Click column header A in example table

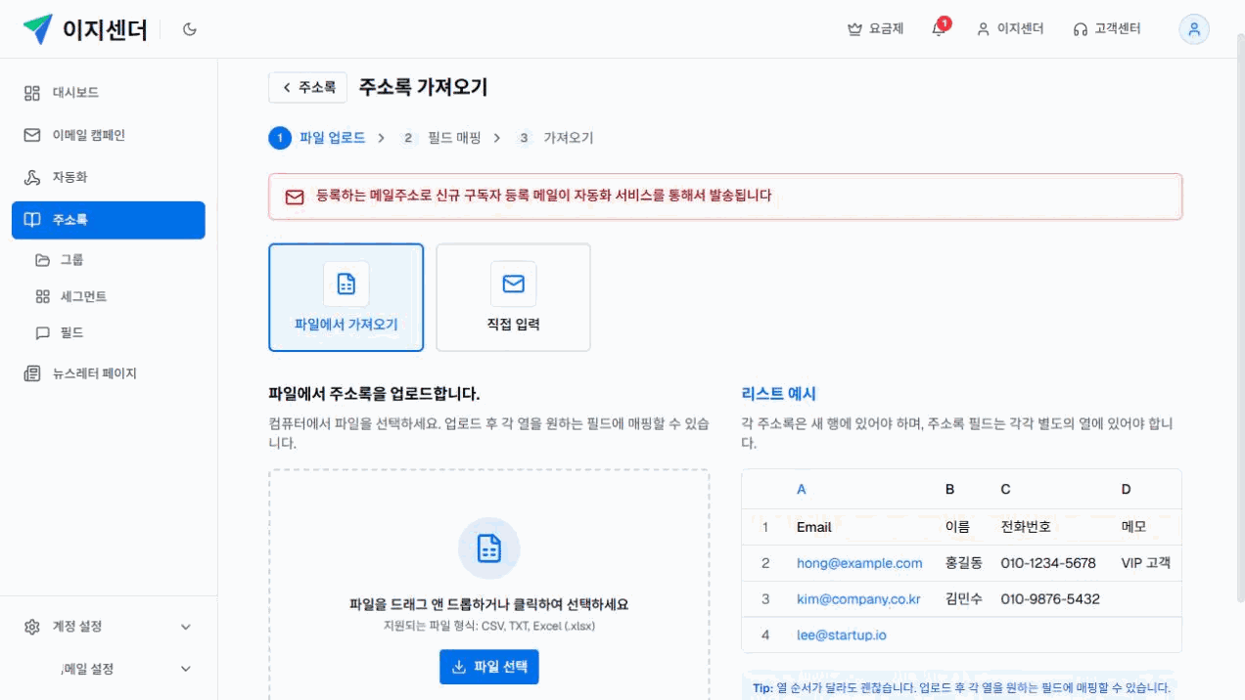pos(802,489)
